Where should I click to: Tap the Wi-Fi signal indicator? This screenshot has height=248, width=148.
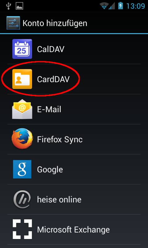click(x=104, y=6)
